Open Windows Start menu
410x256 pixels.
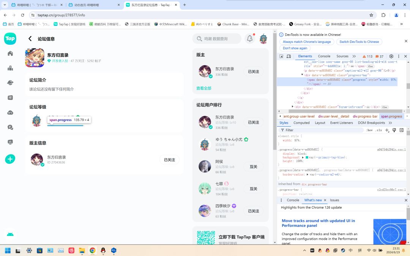(8, 251)
